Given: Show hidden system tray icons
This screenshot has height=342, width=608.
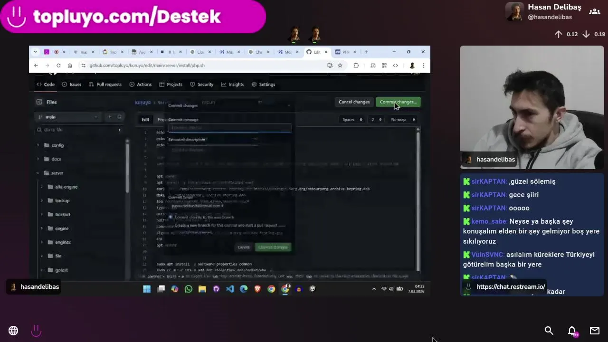Looking at the screenshot, I should pyautogui.click(x=374, y=289).
